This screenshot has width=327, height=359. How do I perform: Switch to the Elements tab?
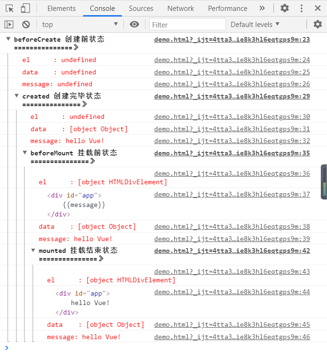pyautogui.click(x=61, y=8)
